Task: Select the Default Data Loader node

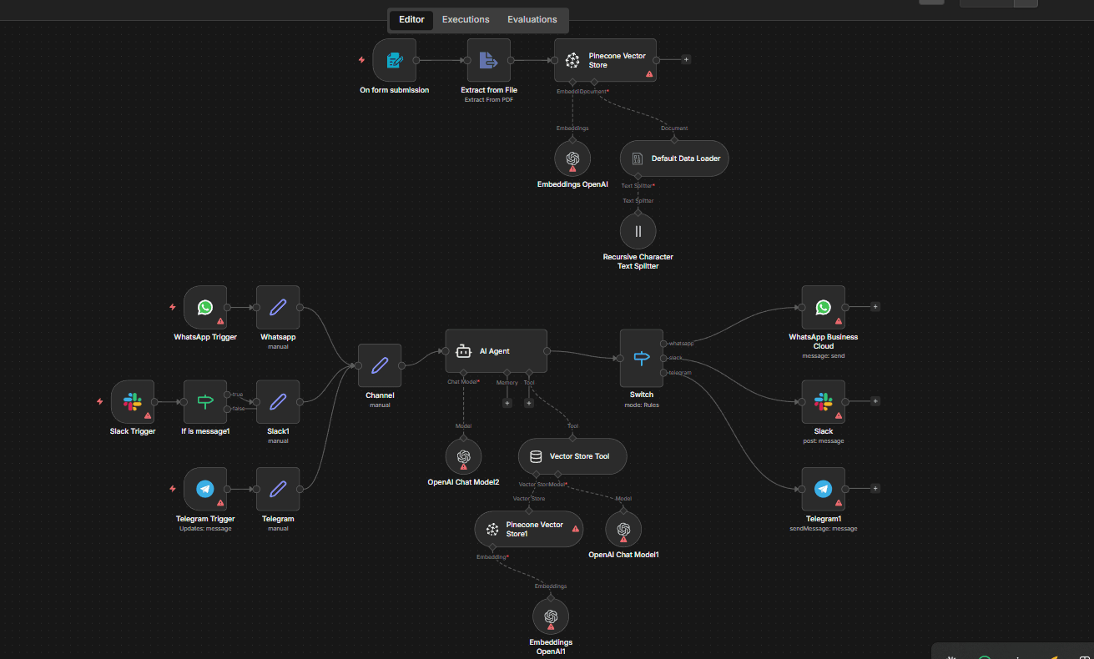Action: click(674, 158)
